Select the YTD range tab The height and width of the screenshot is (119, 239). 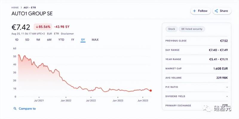coord(61,40)
